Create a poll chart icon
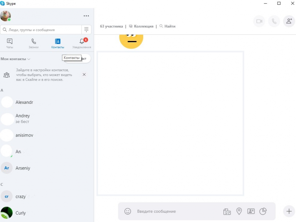The image size is (296, 222). click(x=263, y=211)
